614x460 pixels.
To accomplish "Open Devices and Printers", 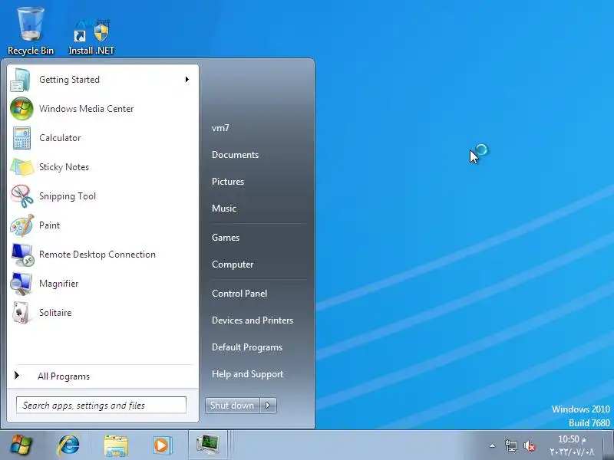I will 253,320.
